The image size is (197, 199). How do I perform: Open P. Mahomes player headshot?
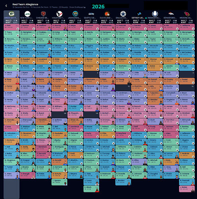point(113,29)
